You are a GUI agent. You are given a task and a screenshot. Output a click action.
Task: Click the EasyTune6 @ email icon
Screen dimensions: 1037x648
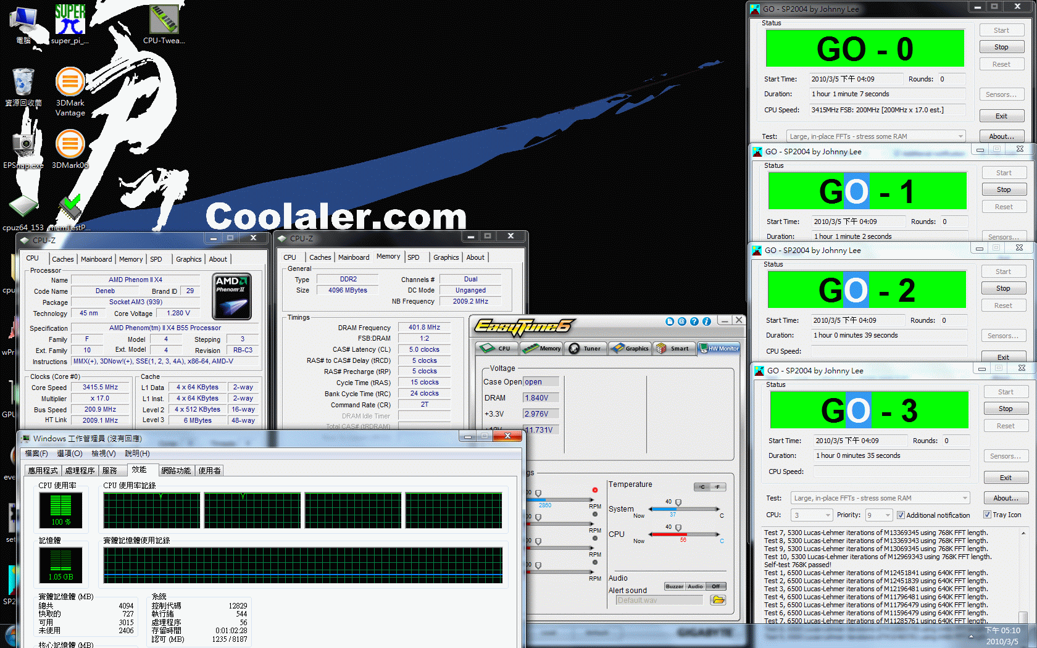682,322
